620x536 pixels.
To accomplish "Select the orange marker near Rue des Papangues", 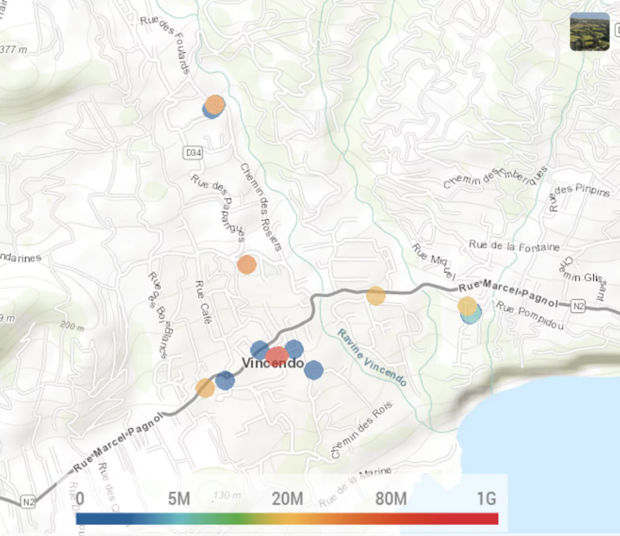I will [x=247, y=264].
